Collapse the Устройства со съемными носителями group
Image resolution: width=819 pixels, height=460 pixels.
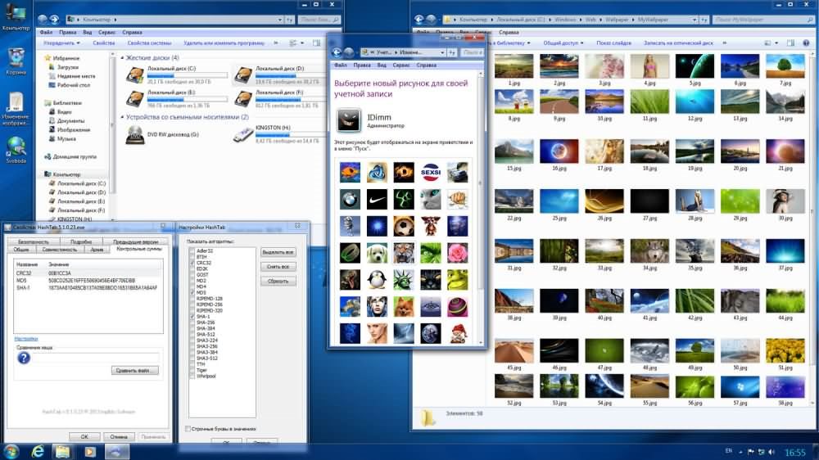coord(121,117)
